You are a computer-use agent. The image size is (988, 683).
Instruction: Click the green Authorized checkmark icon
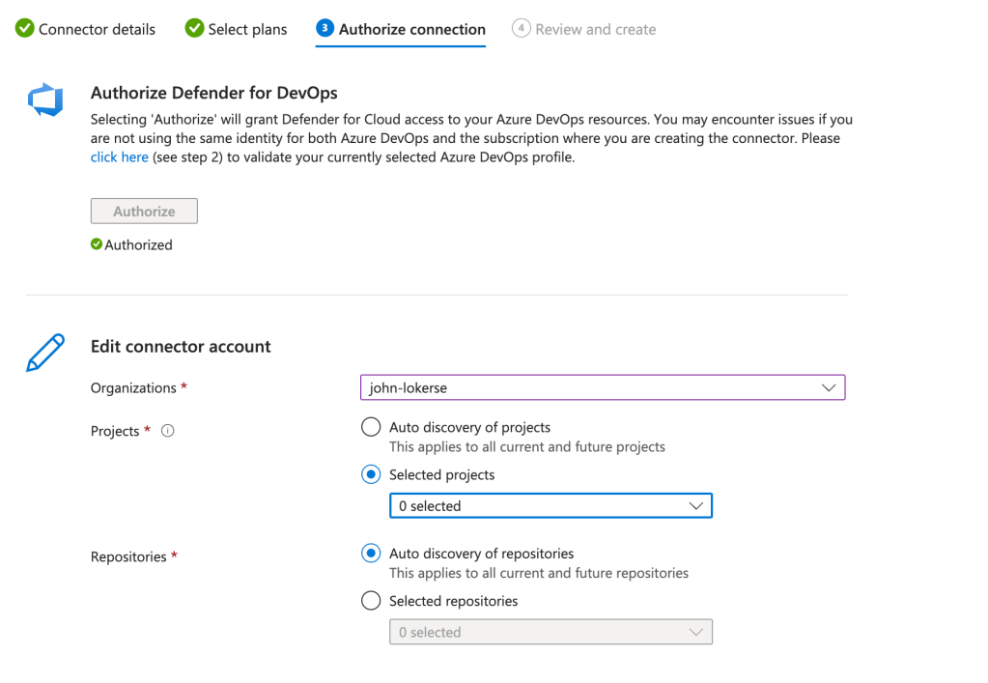[x=97, y=245]
